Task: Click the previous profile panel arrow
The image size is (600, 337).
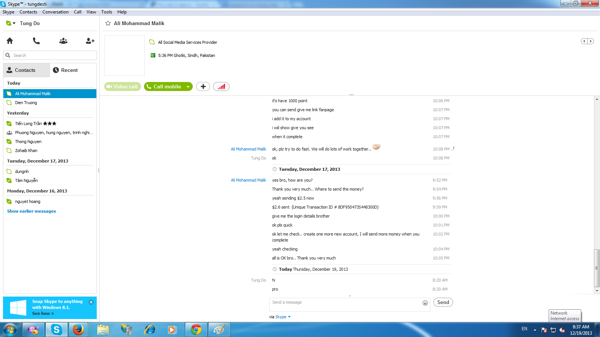Action: [584, 41]
